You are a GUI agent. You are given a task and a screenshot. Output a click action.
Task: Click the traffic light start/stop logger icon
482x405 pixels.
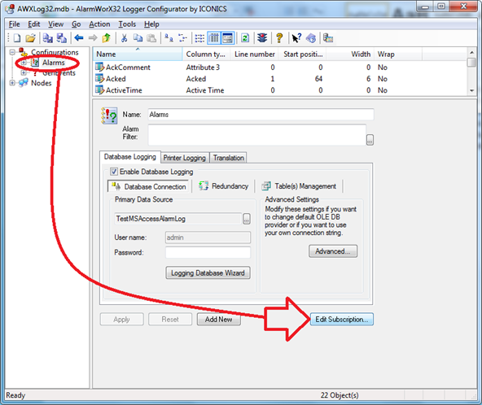tap(262, 38)
